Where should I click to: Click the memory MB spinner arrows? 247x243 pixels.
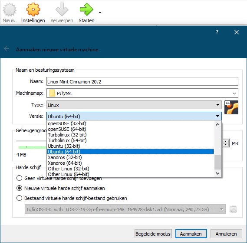coord(226,143)
